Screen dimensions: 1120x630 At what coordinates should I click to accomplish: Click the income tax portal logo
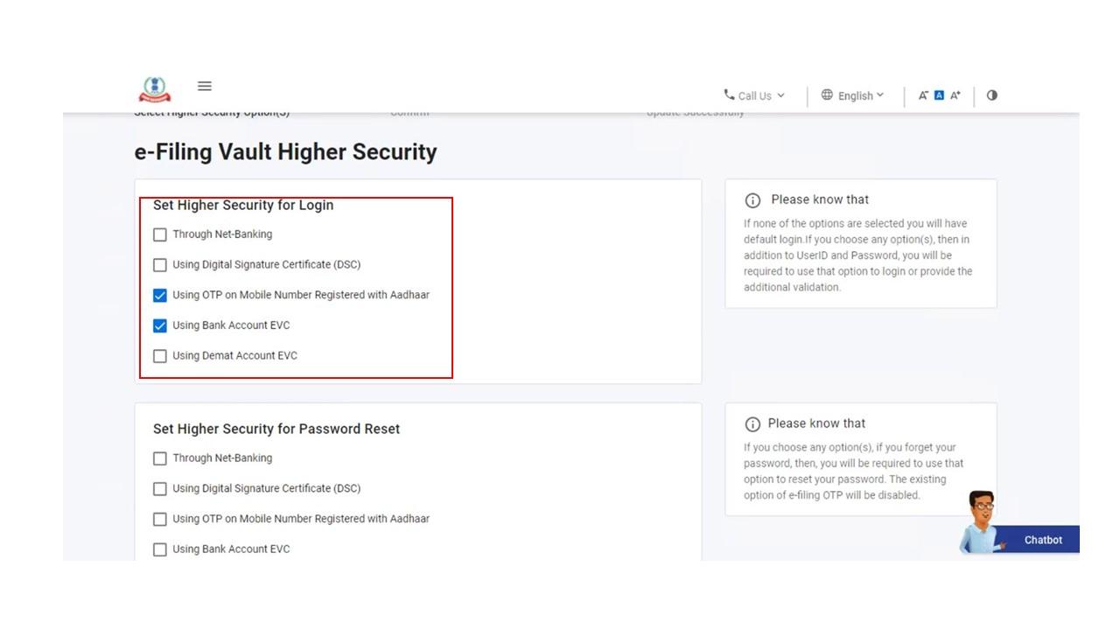153,86
